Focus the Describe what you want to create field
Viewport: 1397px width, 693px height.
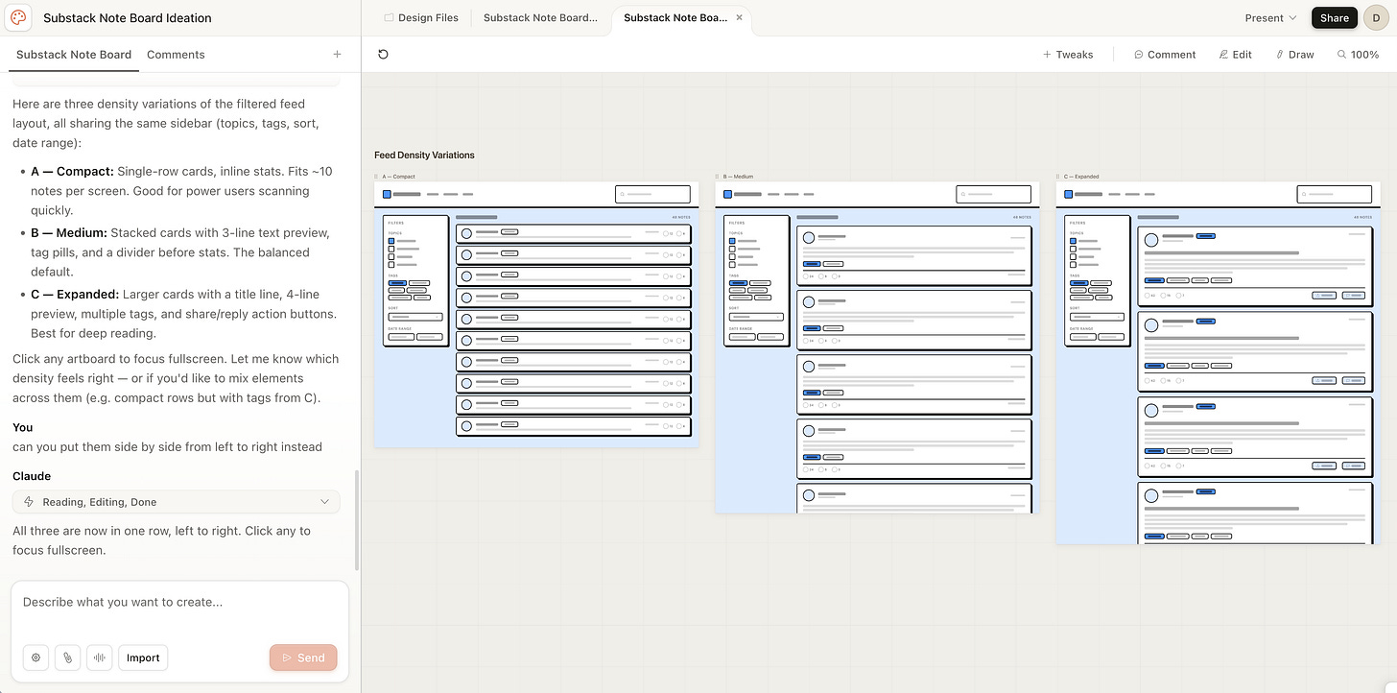tap(179, 603)
